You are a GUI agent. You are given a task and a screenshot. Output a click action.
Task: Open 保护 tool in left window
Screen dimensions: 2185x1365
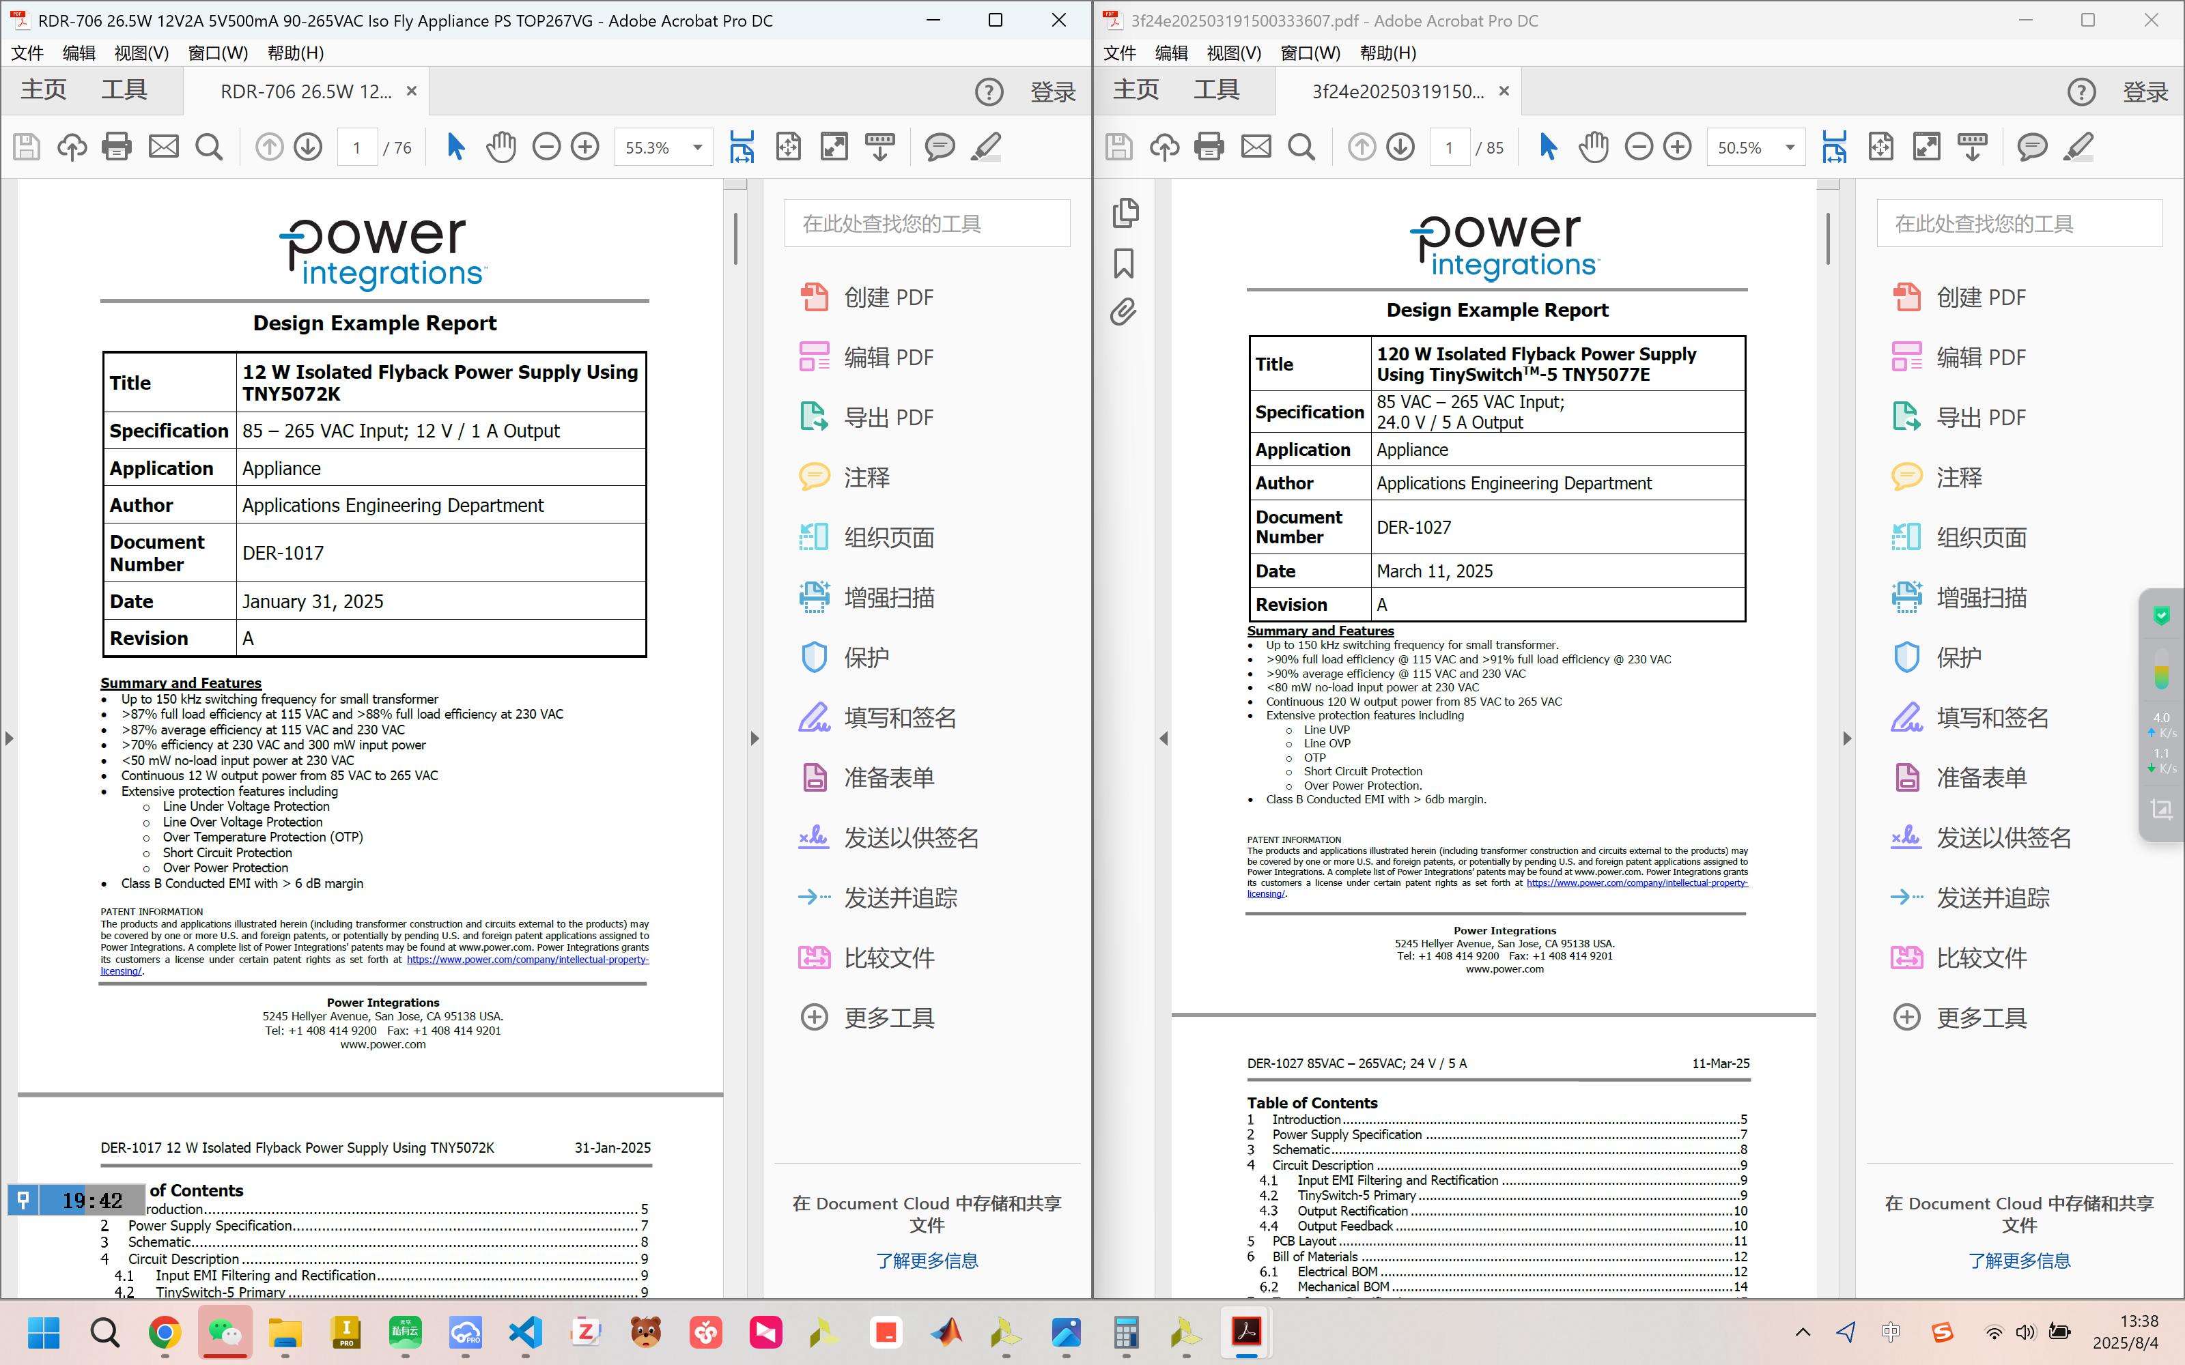(x=844, y=657)
